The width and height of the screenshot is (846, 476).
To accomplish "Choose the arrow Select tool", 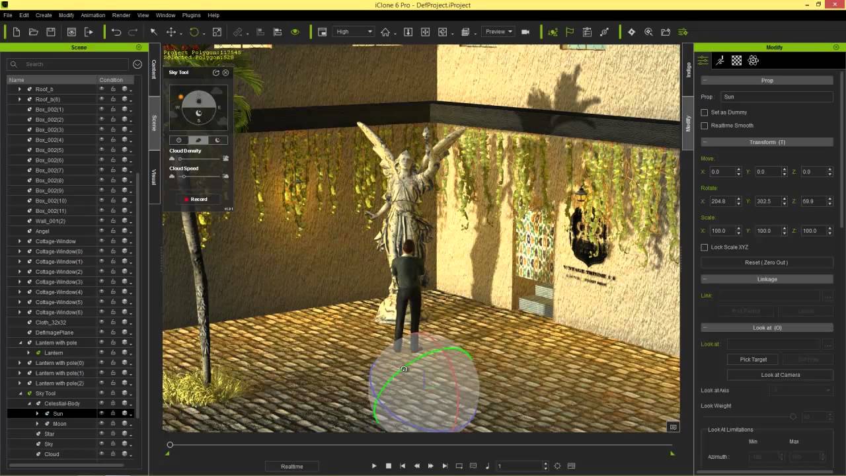I will (x=153, y=32).
